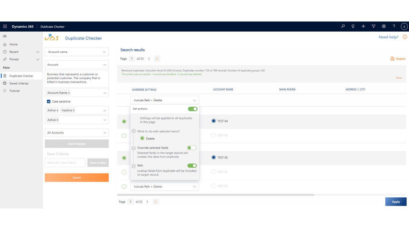Click the Name for new criteria field
Screen dimensions: 409x230
(65, 163)
